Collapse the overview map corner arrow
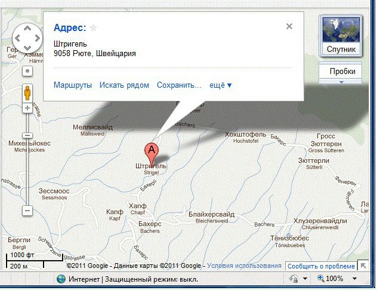The image size is (377, 290). pos(363,265)
